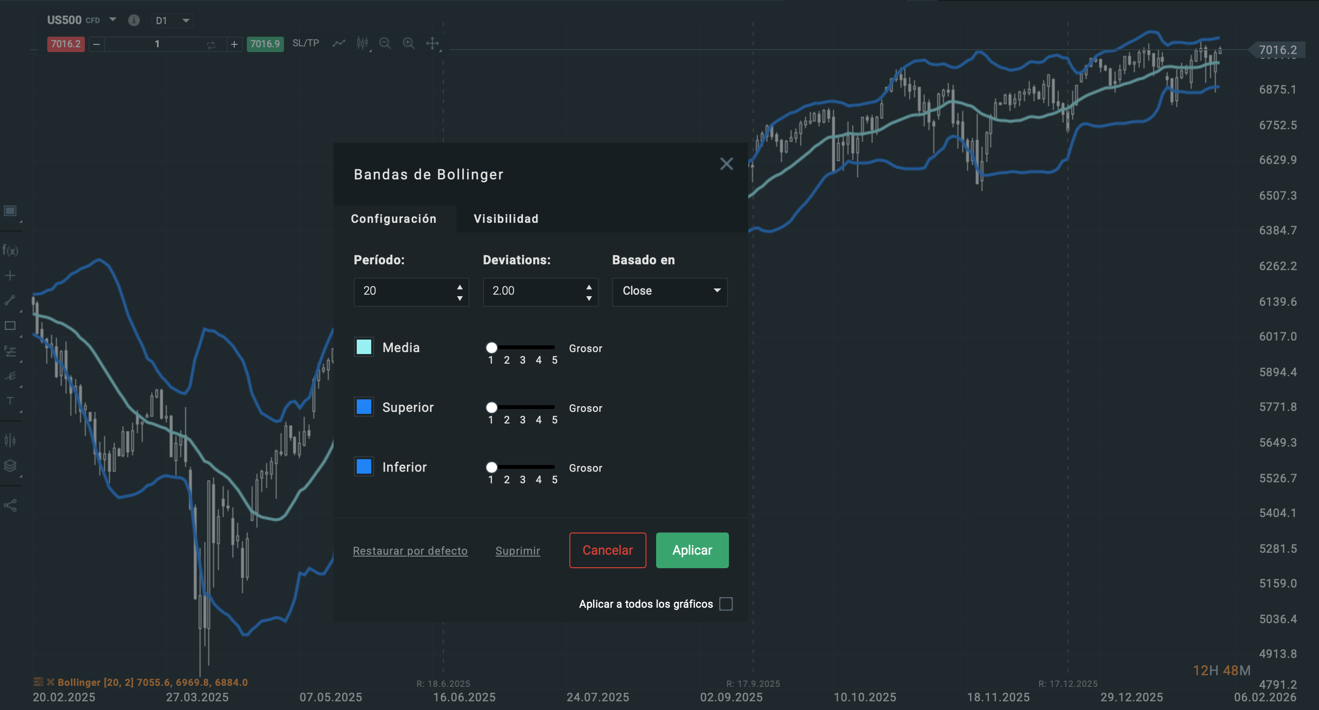This screenshot has height=710, width=1319.
Task: Open the chart sharing options
Action: 10,505
